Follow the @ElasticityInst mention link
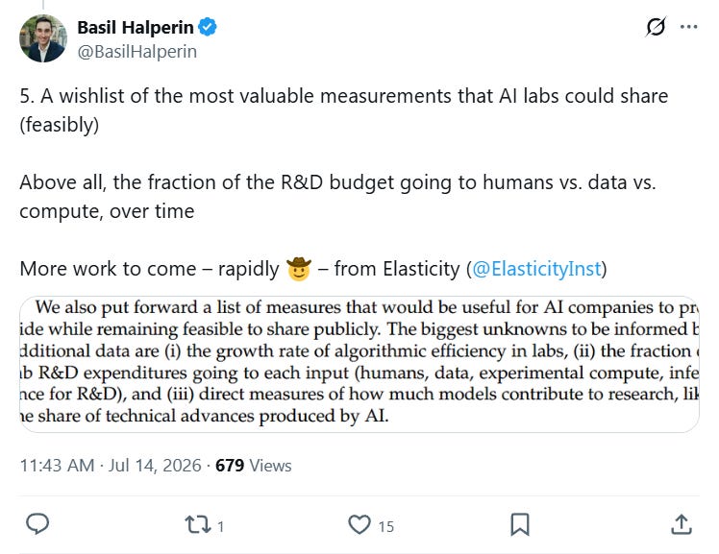 tap(536, 269)
